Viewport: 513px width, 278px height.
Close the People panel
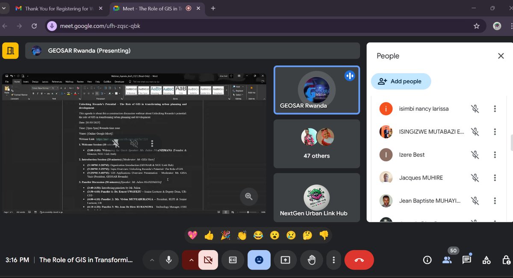(x=501, y=56)
